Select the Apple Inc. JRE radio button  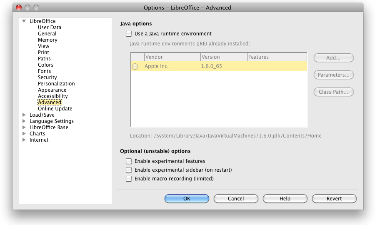tap(135, 66)
